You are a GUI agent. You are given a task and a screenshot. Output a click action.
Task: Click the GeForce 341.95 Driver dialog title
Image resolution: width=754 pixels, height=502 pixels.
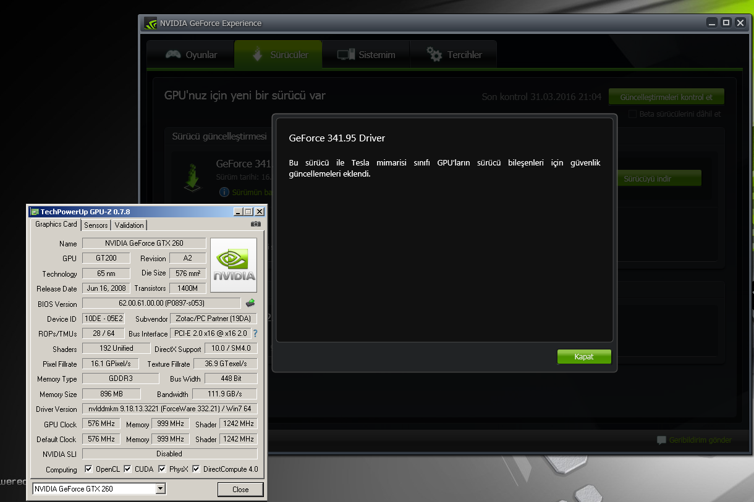pos(337,138)
